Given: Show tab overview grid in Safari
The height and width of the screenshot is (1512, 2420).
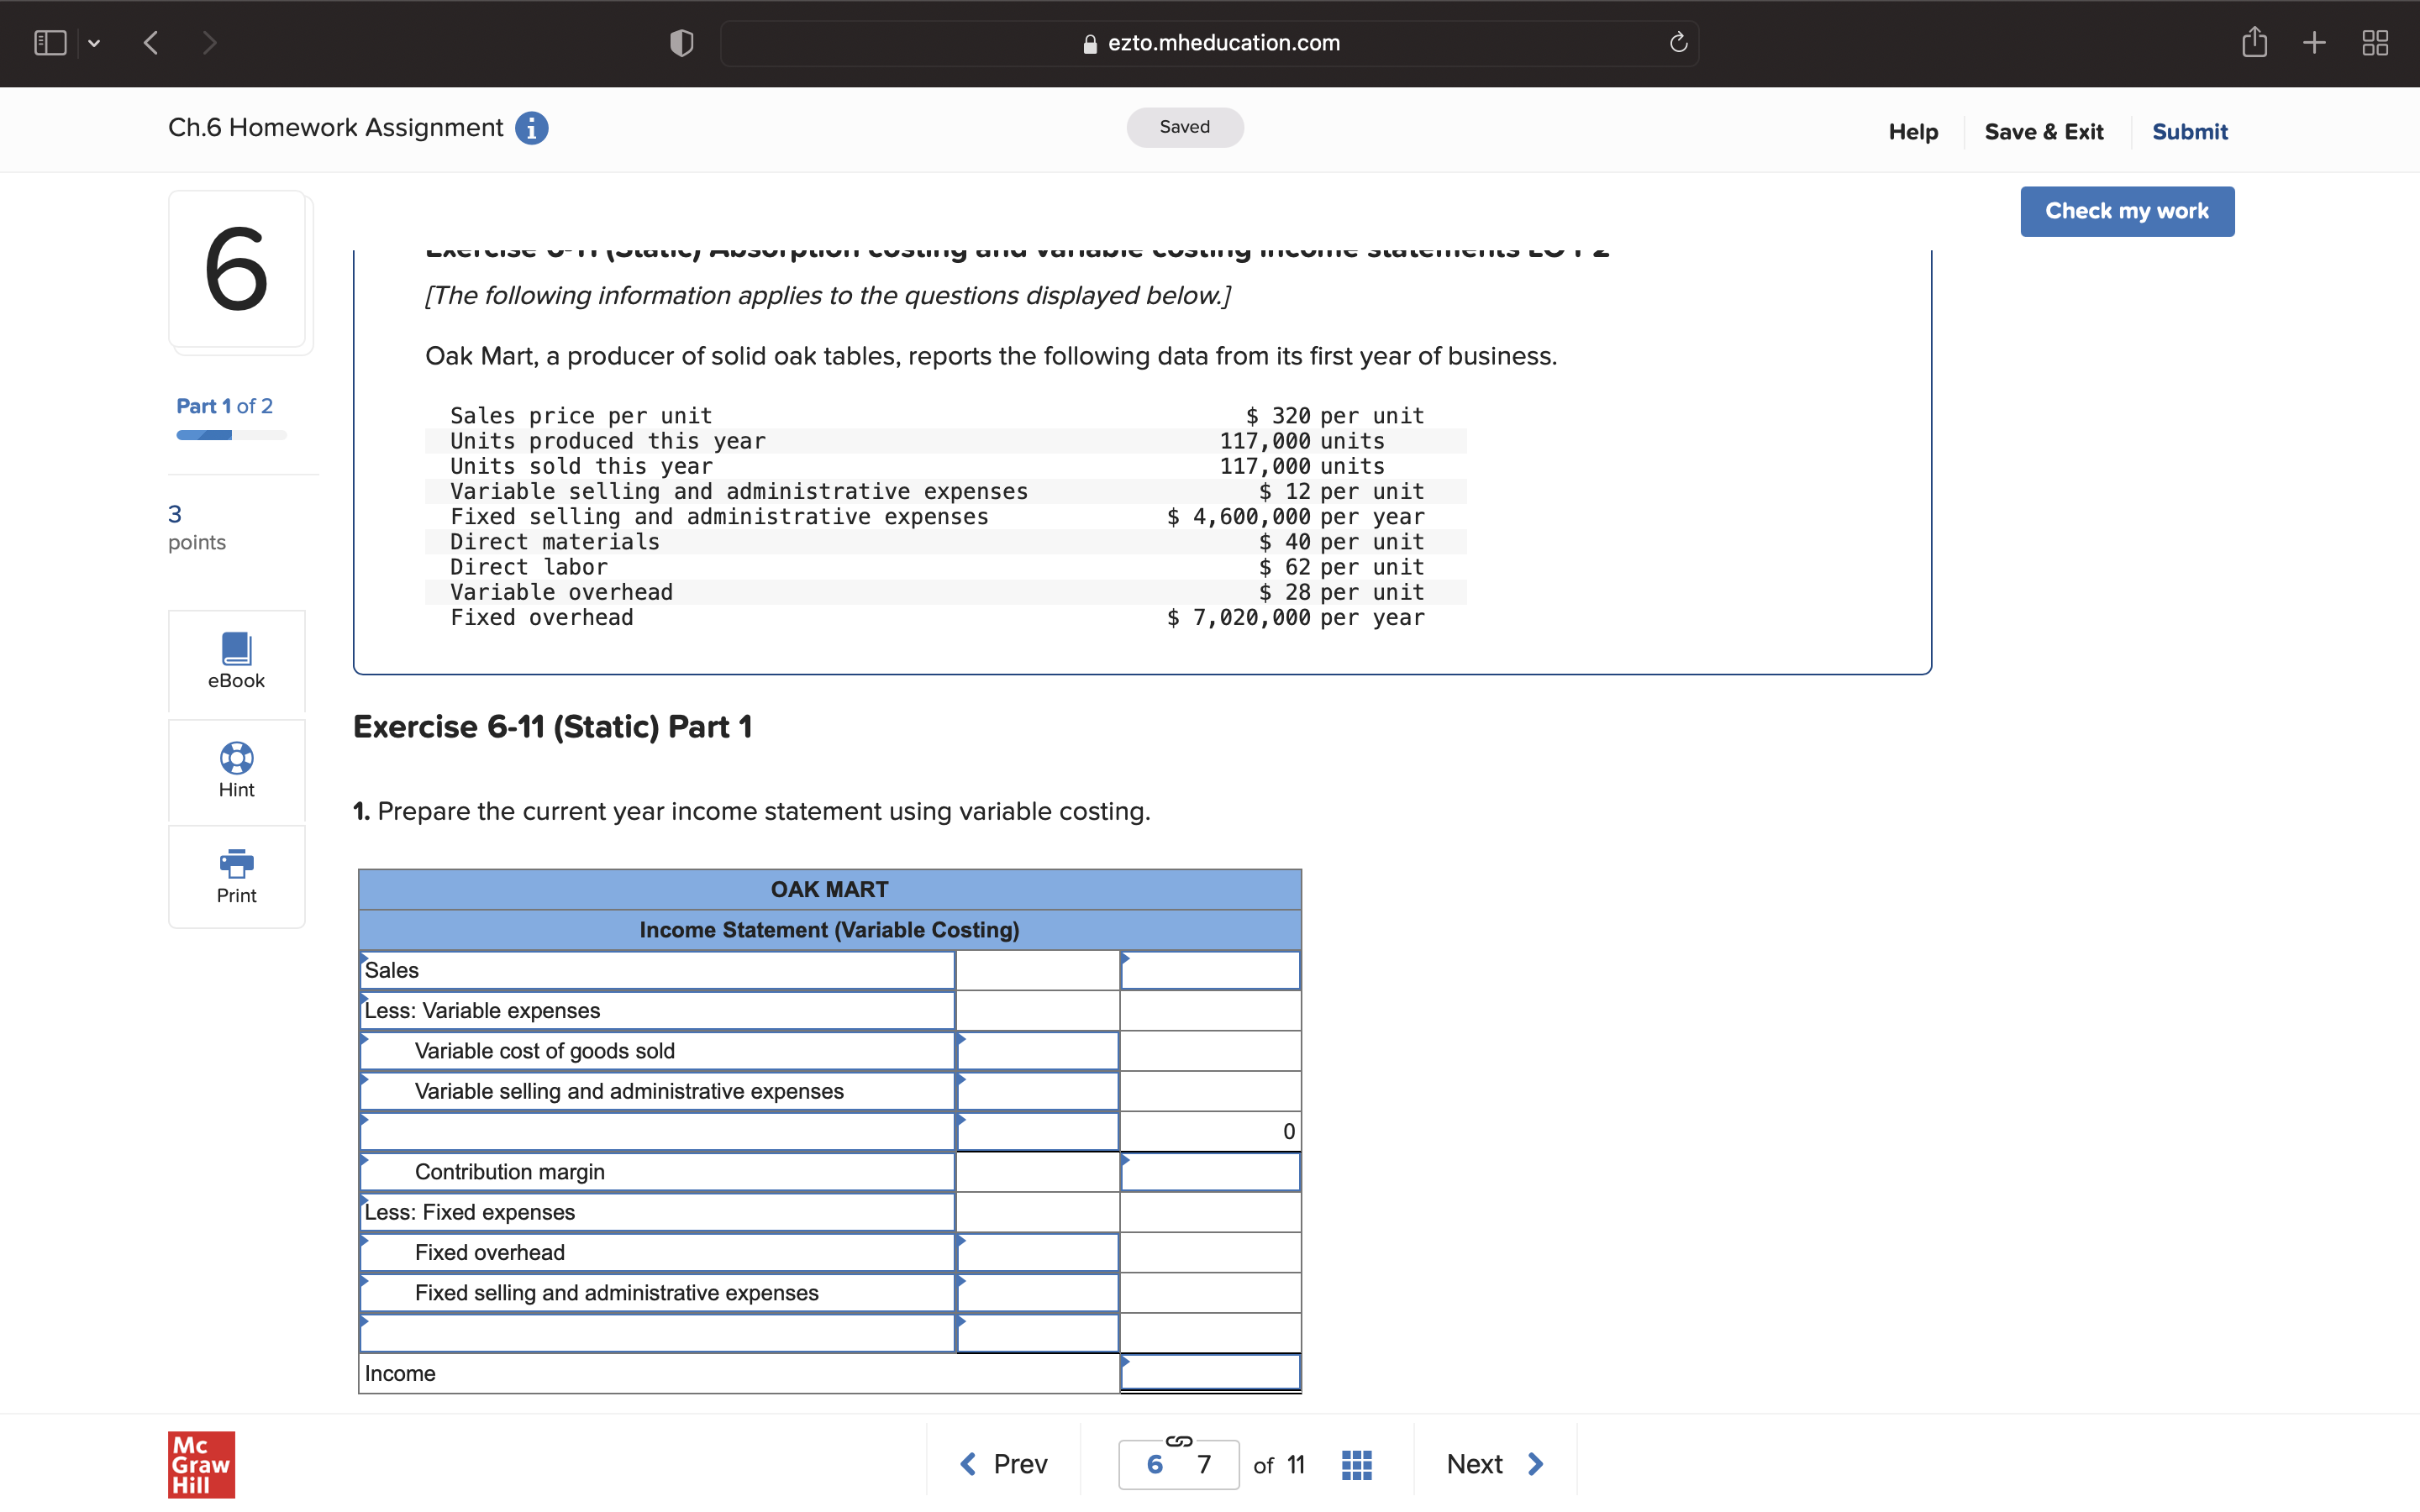Looking at the screenshot, I should pyautogui.click(x=2376, y=42).
